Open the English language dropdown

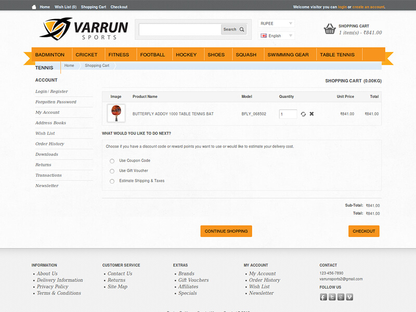tap(276, 36)
